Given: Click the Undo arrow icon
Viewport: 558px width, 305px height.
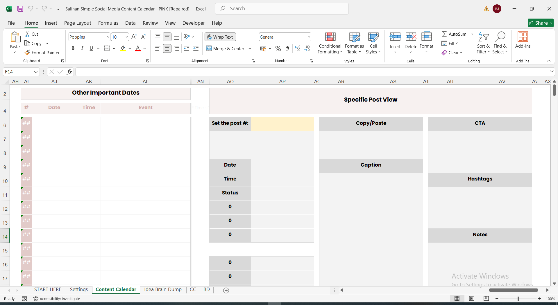Looking at the screenshot, I should (30, 9).
